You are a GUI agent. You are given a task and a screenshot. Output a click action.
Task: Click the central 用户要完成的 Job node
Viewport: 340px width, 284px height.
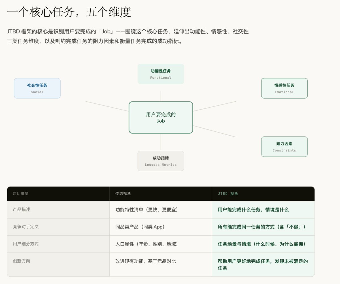pyautogui.click(x=161, y=117)
